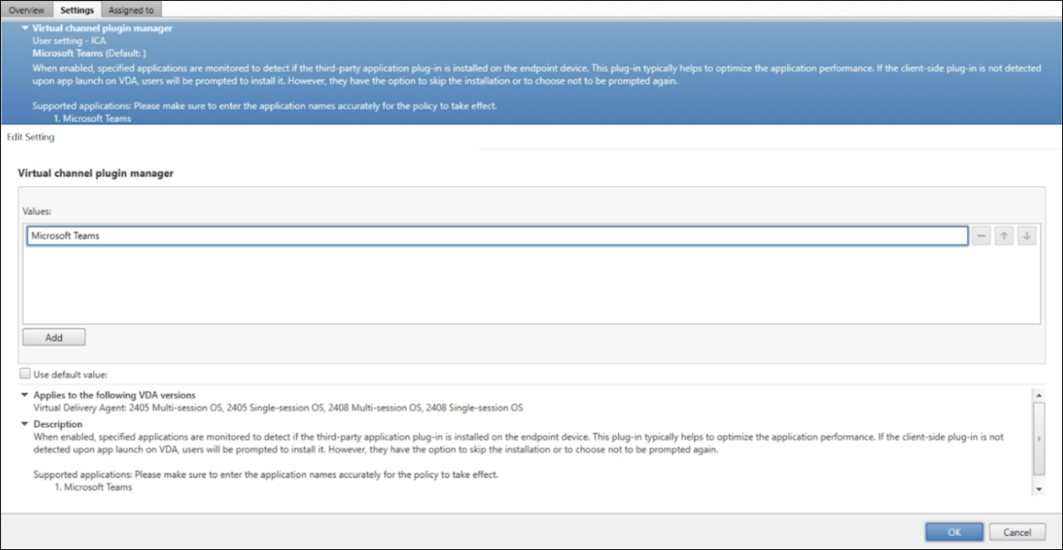
Task: Click Cancel to discard changes
Action: pos(1017,532)
